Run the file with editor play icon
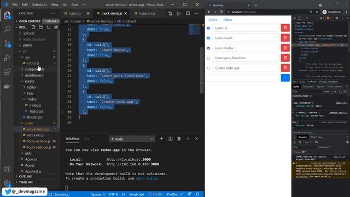350x197 pixels. click(x=179, y=13)
